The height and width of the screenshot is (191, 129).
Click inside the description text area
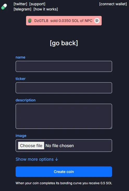[x=64, y=116]
